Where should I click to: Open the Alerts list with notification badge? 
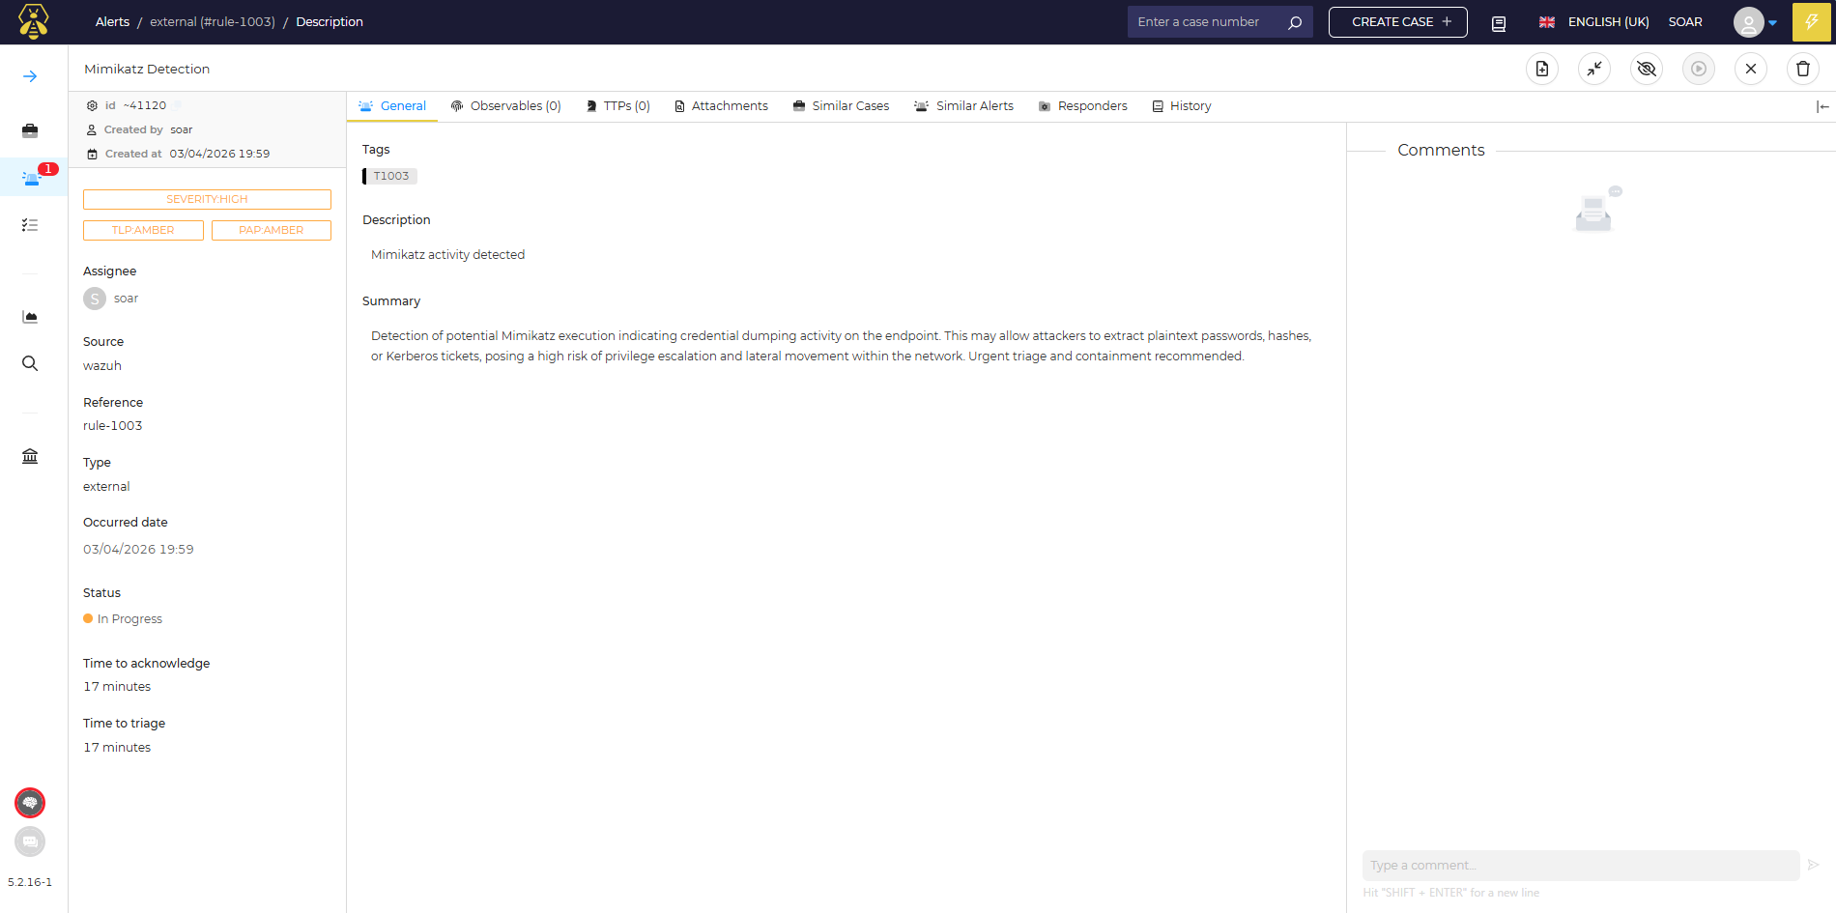coord(32,178)
